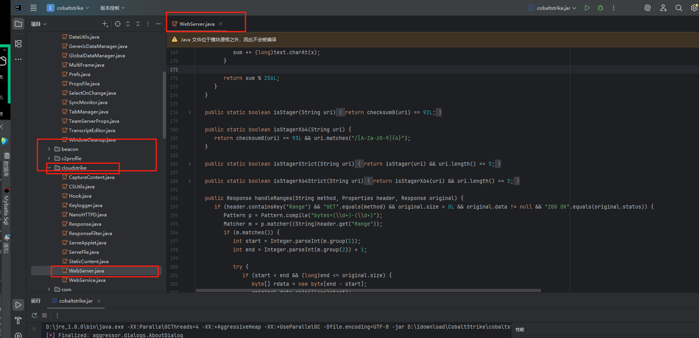Viewport: 699px width, 338px height.
Task: Open DataUtils.java in project tree
Action: pos(84,37)
